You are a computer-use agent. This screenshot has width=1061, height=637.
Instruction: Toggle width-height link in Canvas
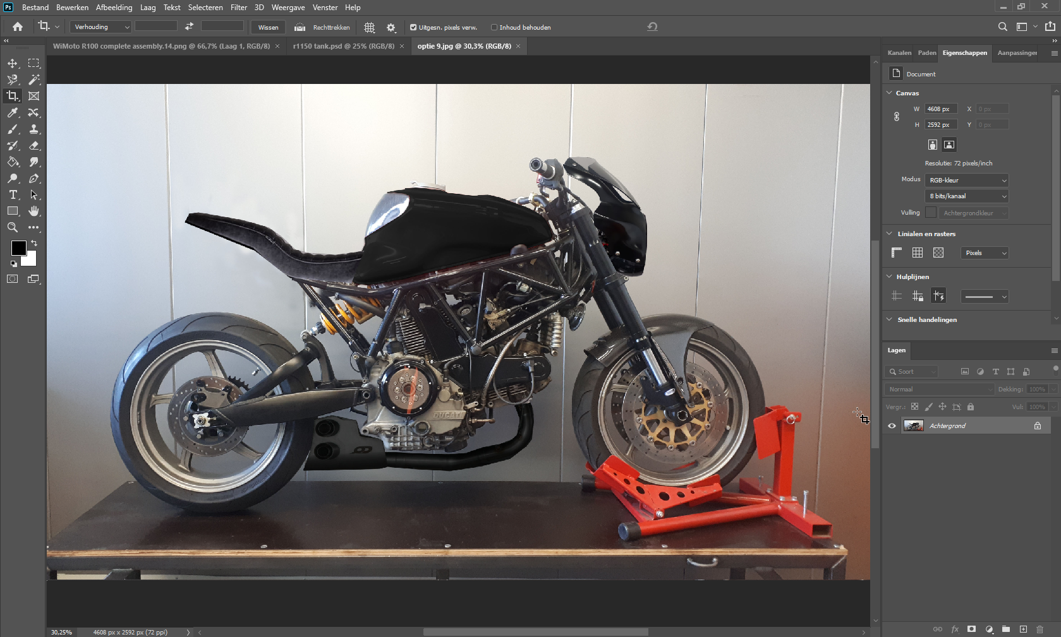pyautogui.click(x=896, y=117)
